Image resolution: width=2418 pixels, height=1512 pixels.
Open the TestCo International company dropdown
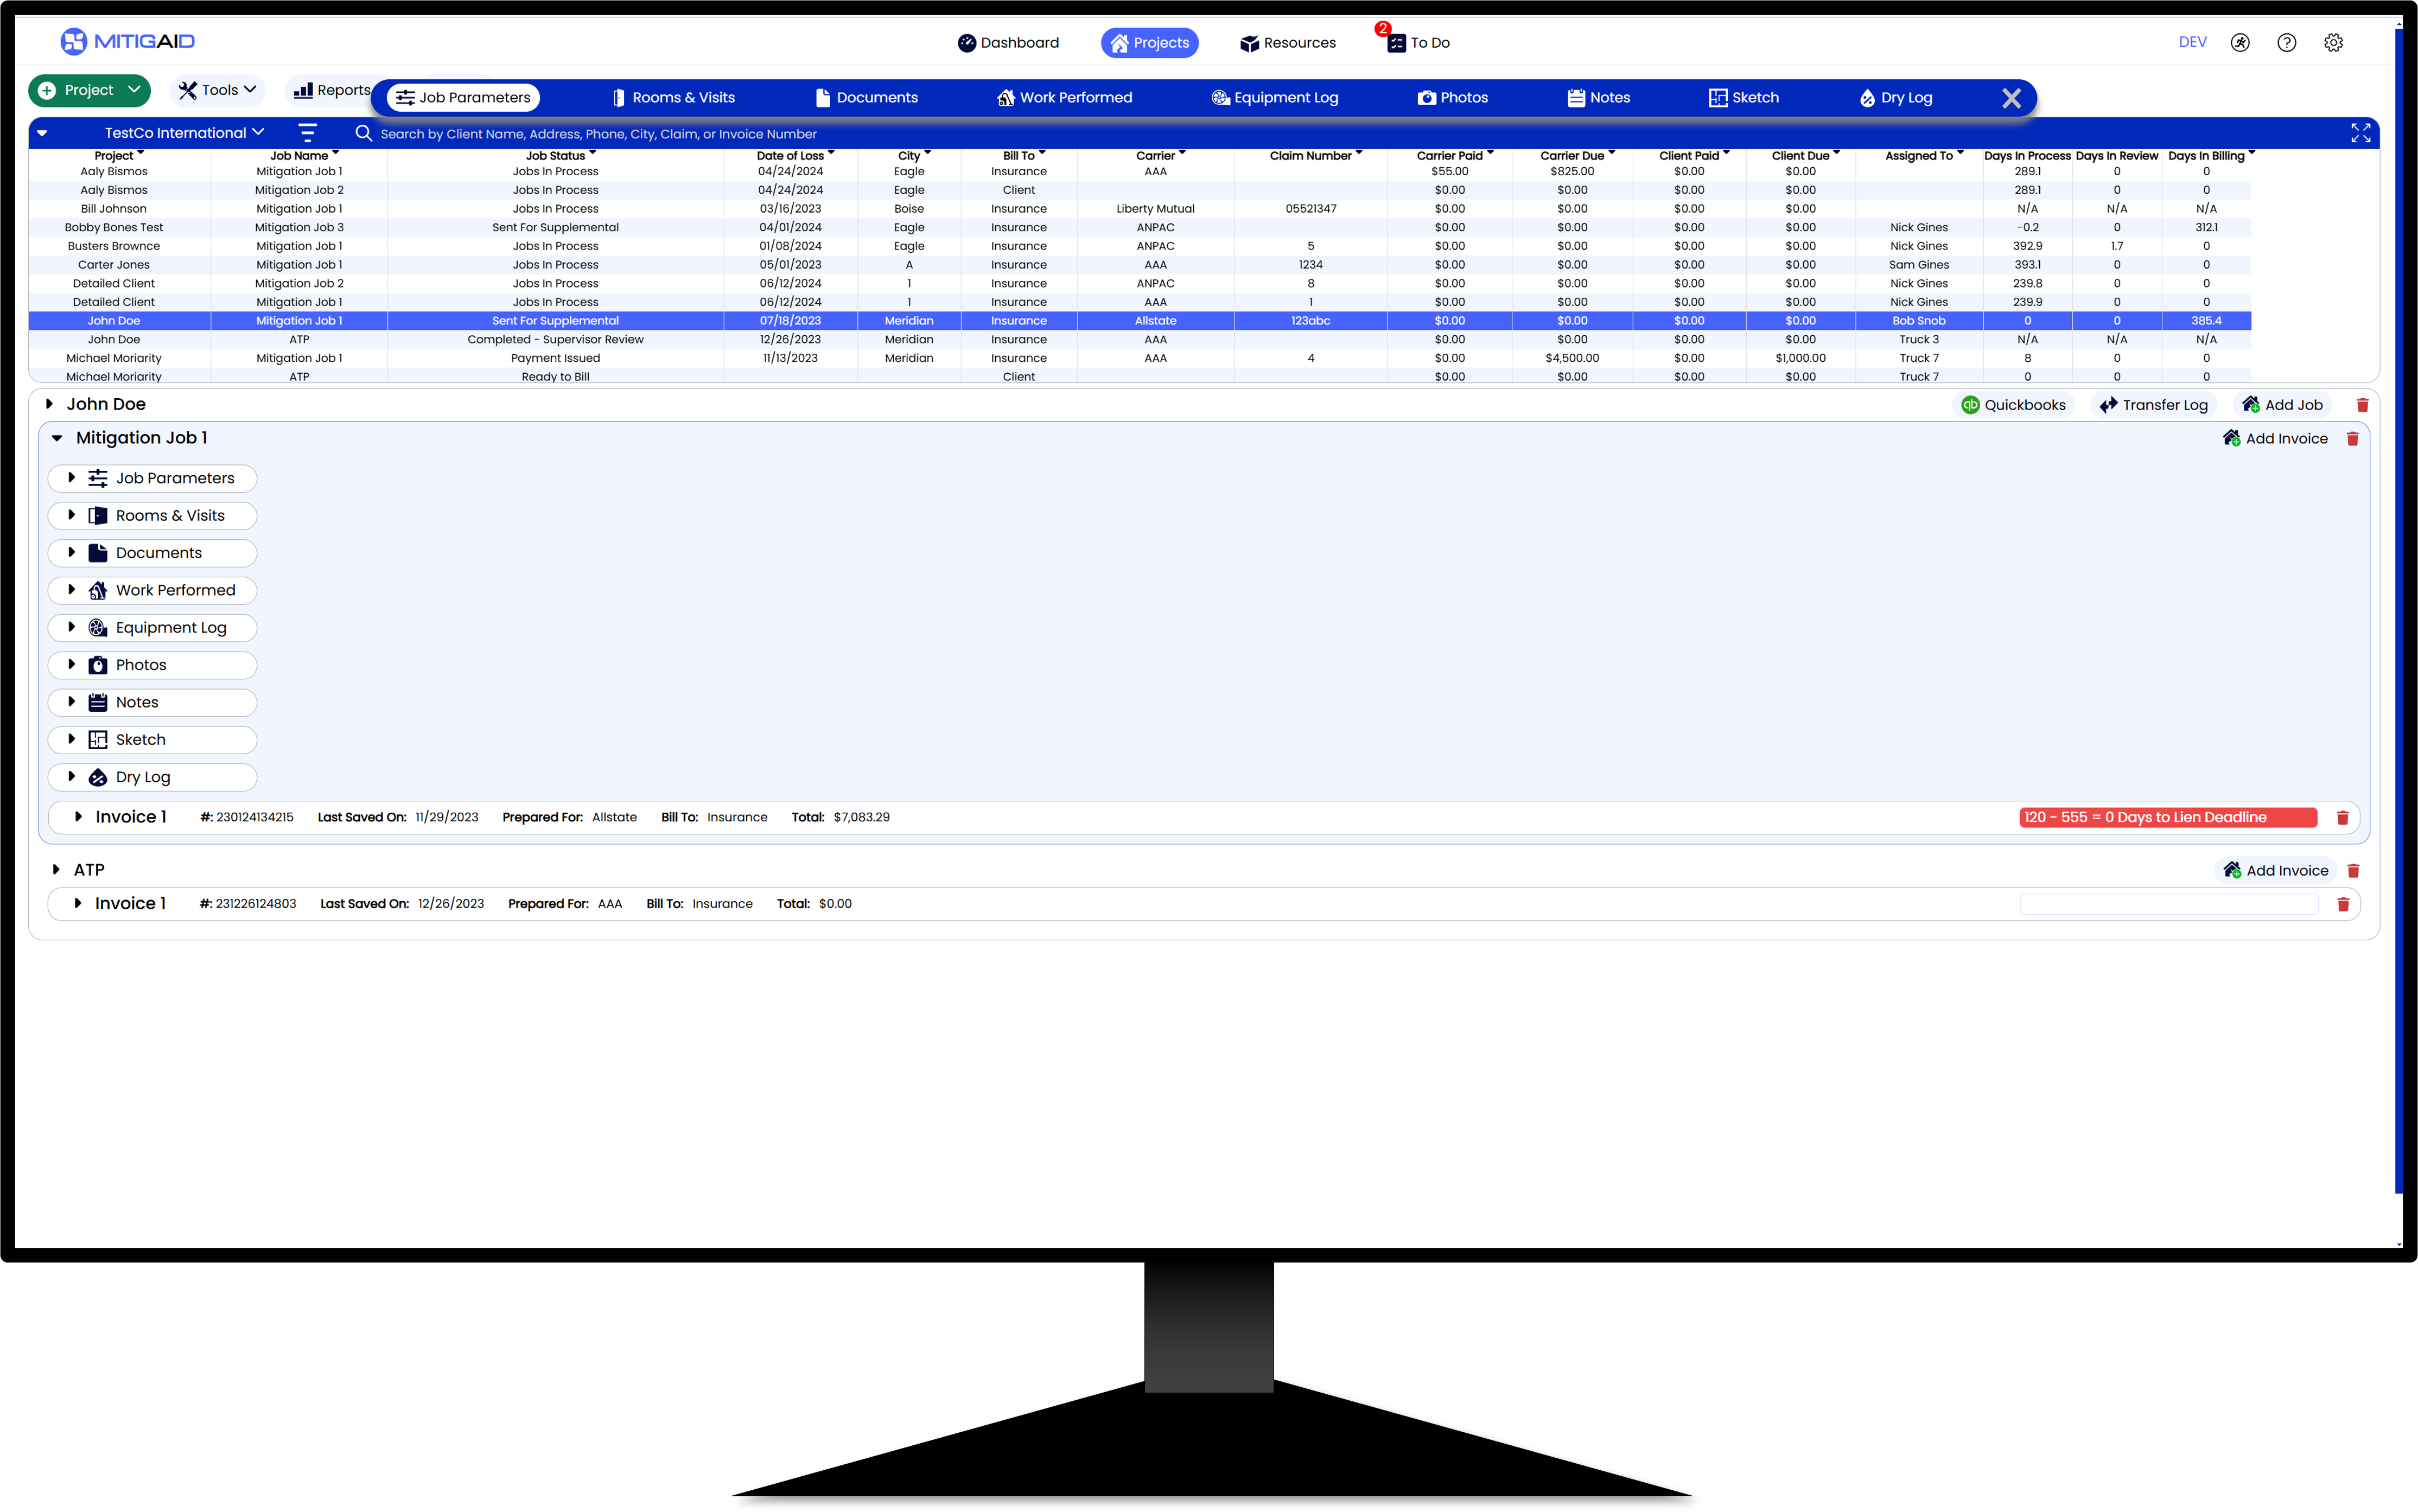(x=184, y=132)
